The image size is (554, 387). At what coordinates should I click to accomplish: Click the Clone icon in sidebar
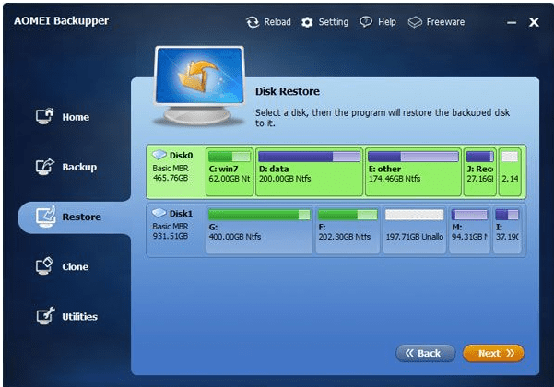(44, 266)
